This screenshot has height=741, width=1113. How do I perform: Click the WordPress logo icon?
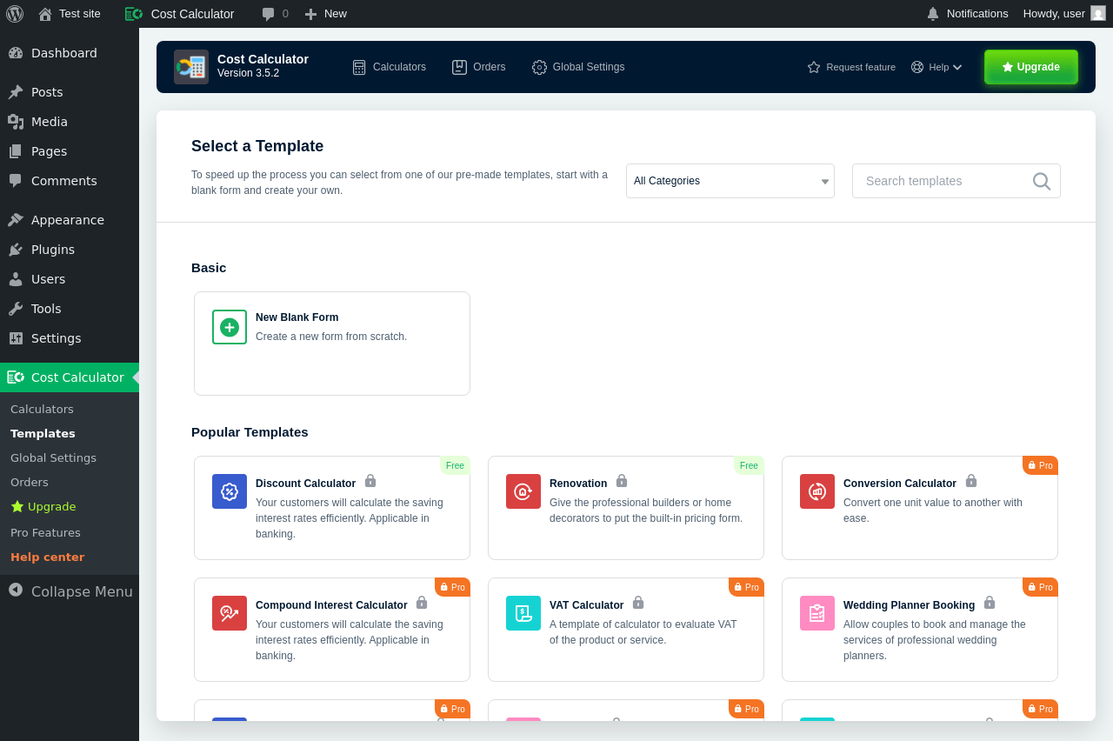coord(14,14)
